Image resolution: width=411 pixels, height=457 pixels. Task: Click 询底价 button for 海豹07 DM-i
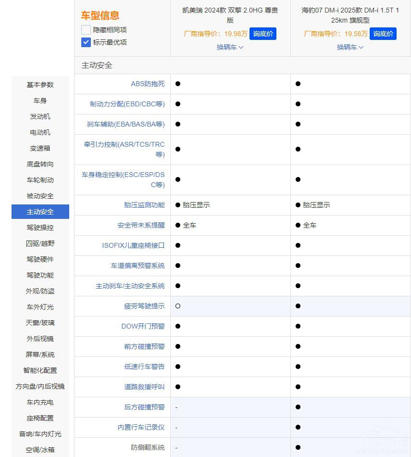click(383, 34)
